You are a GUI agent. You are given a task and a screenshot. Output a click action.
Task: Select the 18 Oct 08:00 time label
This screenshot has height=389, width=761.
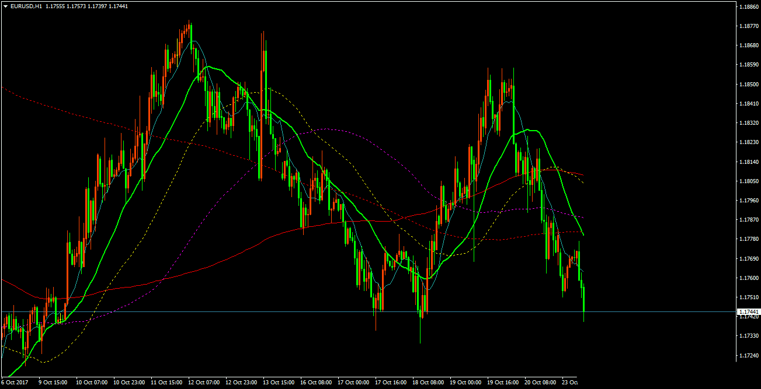428,383
